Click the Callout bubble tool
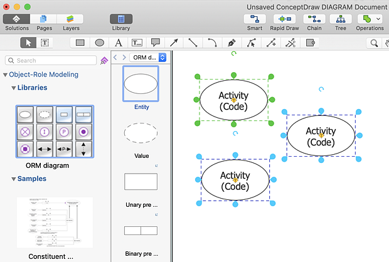The height and width of the screenshot is (262, 389). click(x=156, y=43)
